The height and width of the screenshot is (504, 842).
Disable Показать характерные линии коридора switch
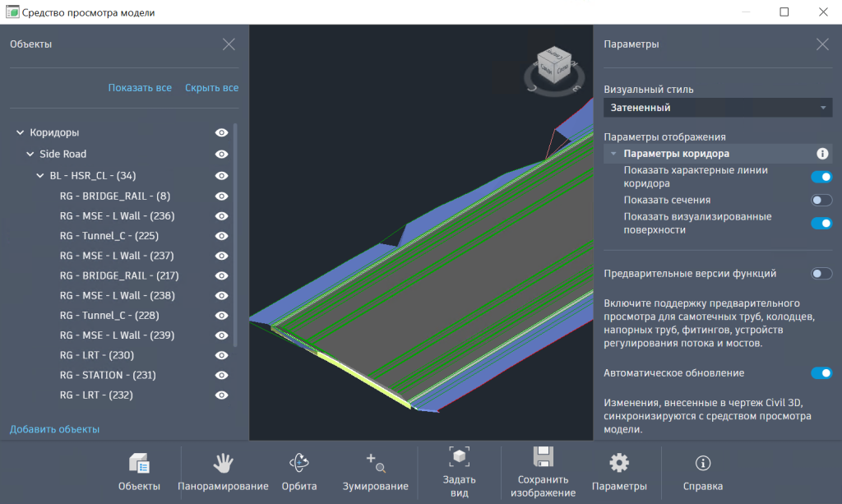(821, 177)
